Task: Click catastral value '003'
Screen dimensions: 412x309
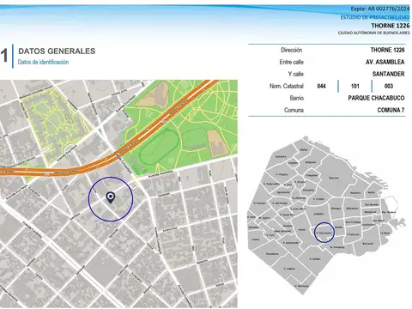Action: click(389, 86)
